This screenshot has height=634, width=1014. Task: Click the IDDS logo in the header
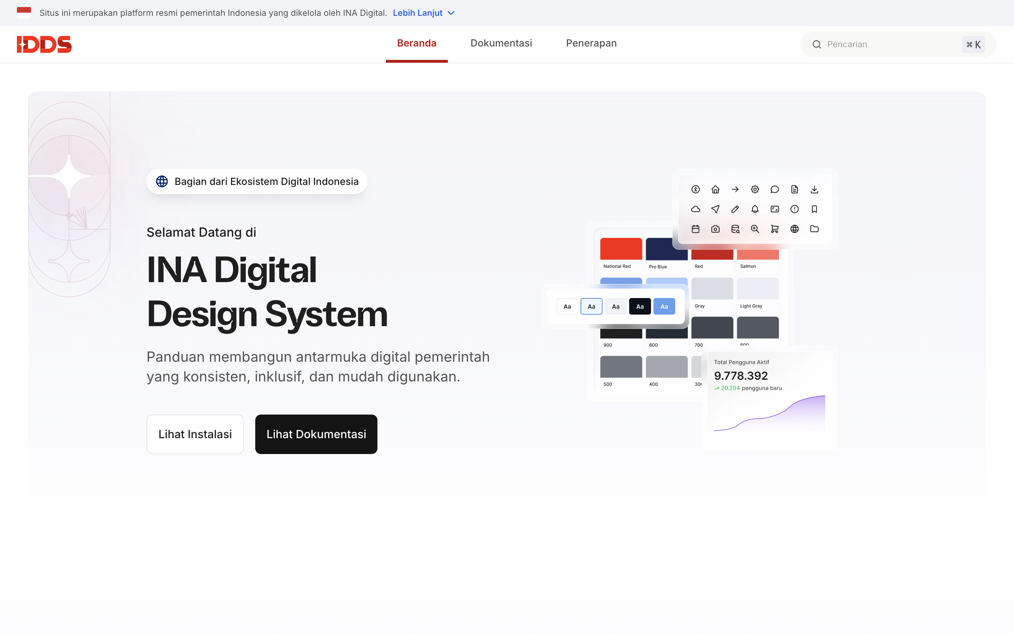click(44, 44)
